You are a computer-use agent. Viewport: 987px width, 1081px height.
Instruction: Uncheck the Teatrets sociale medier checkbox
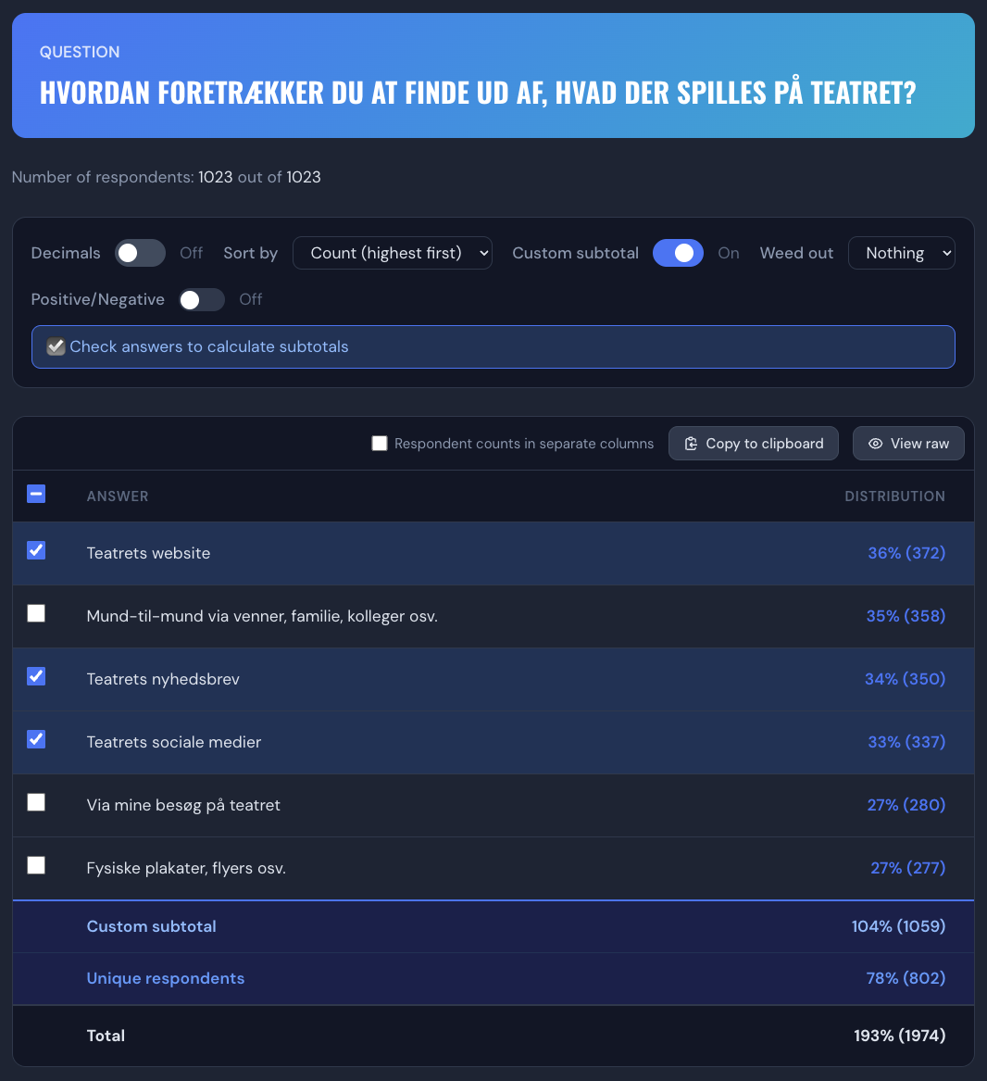[x=36, y=739]
